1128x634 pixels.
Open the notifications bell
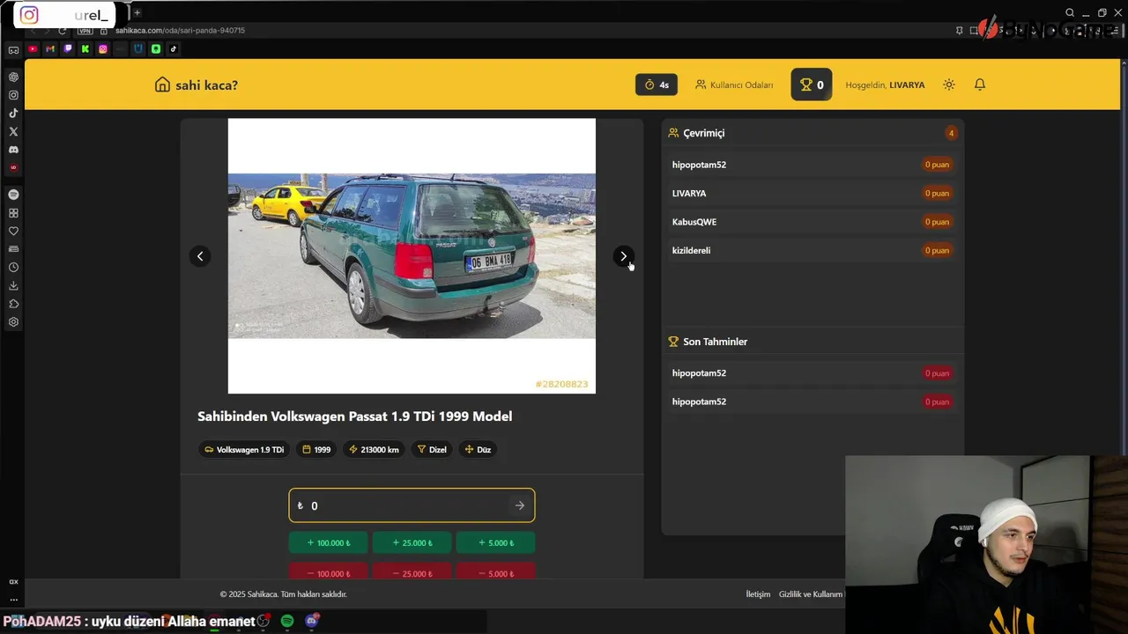click(980, 85)
